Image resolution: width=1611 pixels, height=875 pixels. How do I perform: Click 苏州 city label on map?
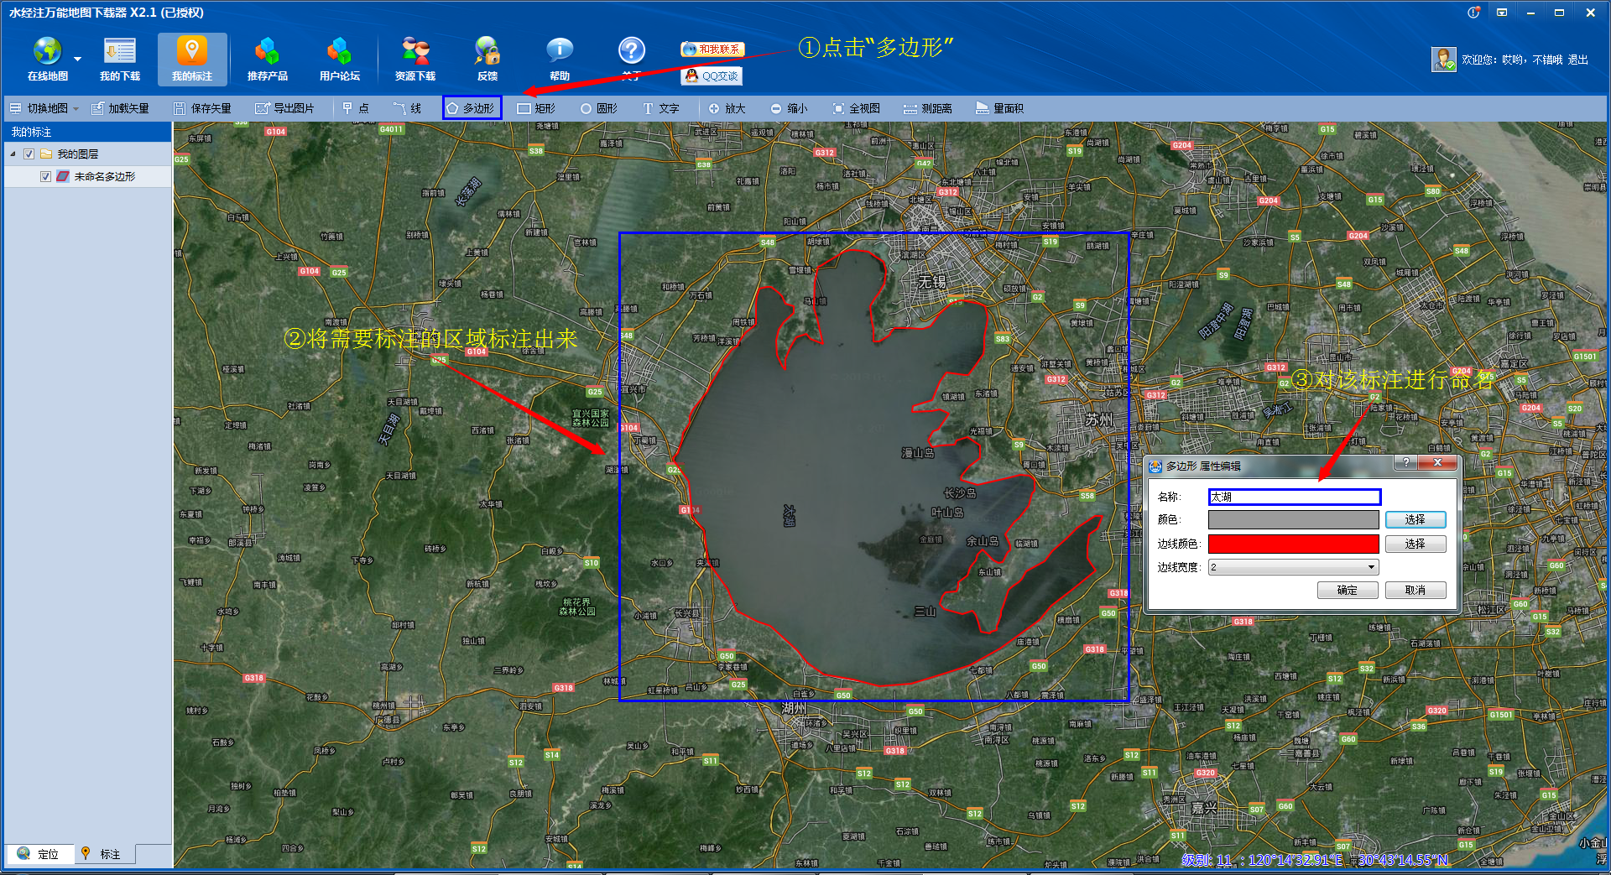(1099, 419)
